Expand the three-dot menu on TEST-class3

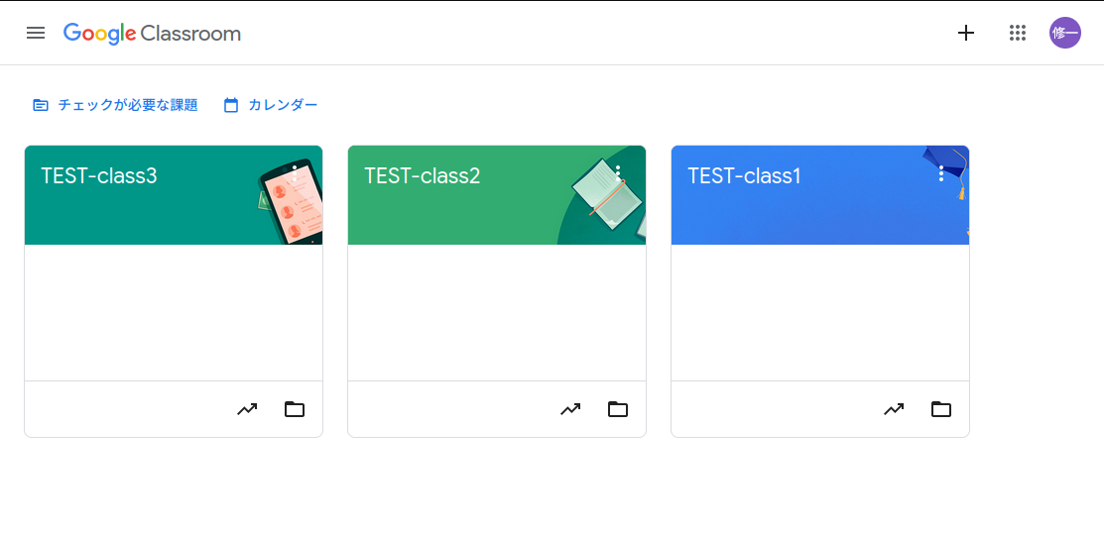tap(295, 173)
